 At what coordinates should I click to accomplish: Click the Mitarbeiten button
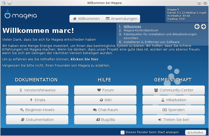(x=174, y=100)
